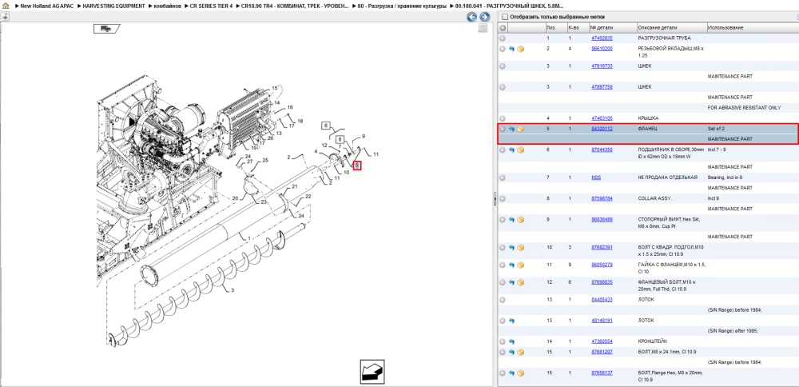Click the plus icon in table header
799x387 pixels.
tap(503, 27)
